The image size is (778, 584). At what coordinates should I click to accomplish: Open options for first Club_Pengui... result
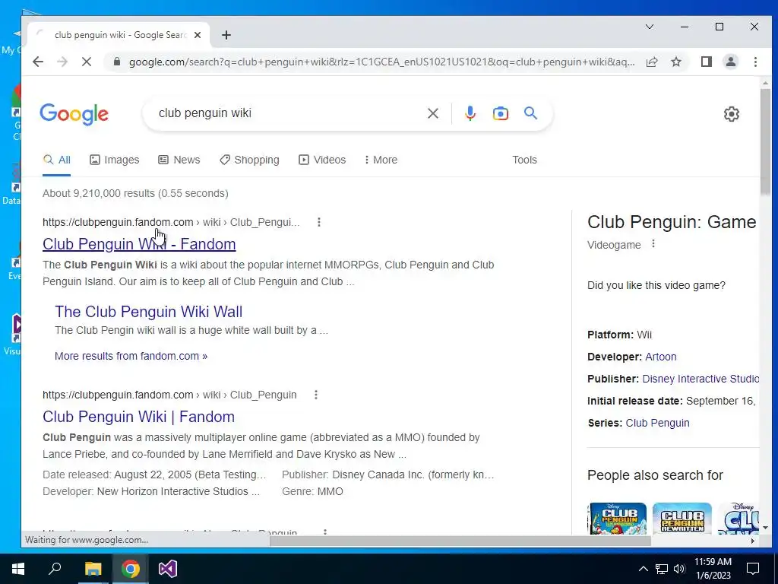pyautogui.click(x=319, y=222)
